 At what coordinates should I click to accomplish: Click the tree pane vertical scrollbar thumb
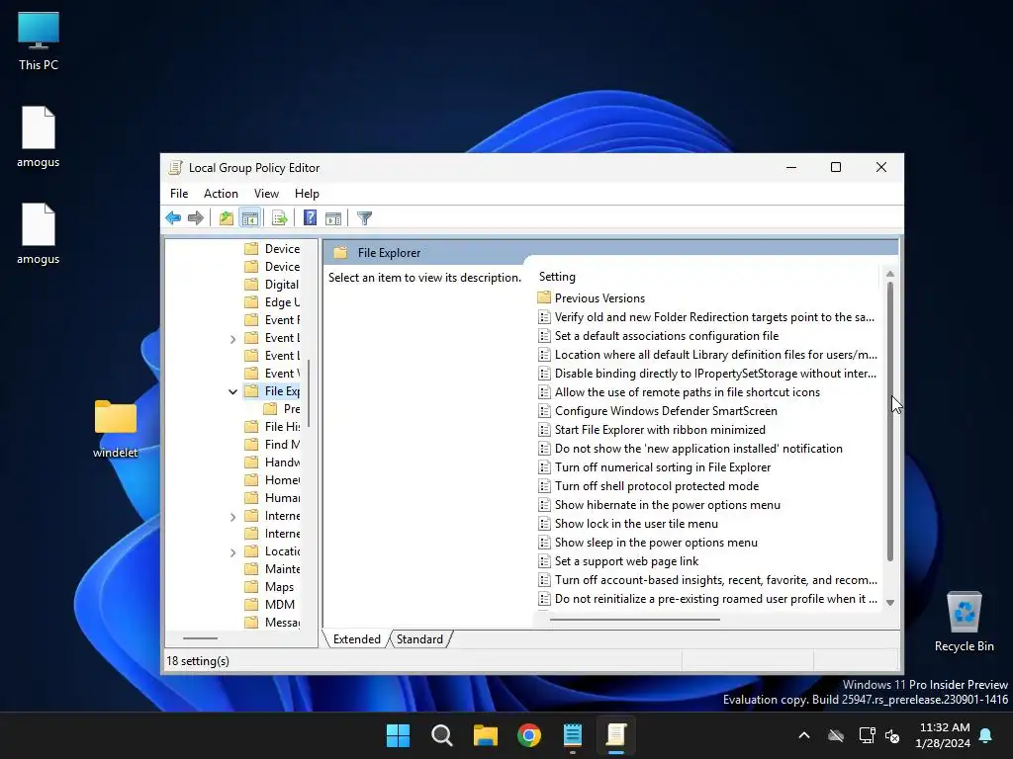309,393
